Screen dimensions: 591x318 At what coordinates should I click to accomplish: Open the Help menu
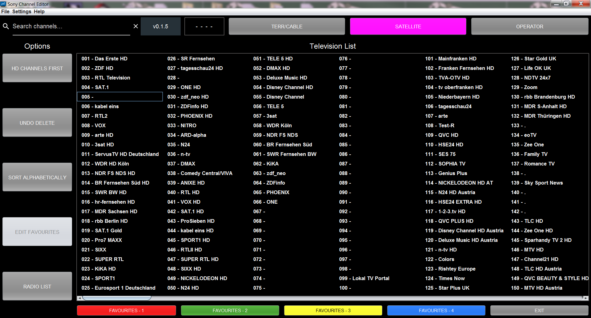(x=39, y=11)
